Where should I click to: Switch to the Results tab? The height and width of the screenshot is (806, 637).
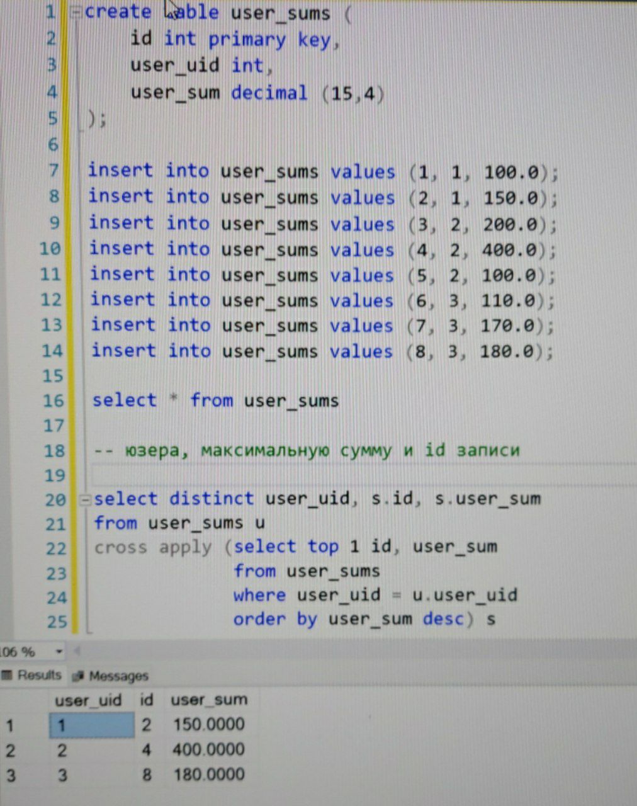click(x=31, y=676)
